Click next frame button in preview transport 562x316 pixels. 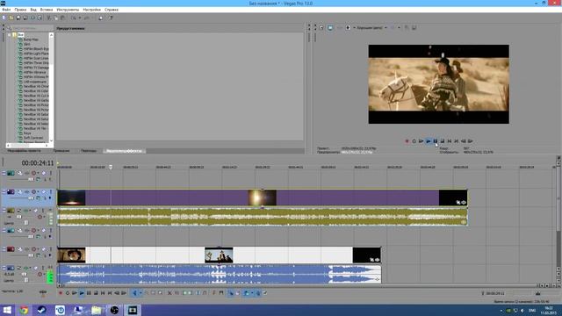click(x=471, y=141)
